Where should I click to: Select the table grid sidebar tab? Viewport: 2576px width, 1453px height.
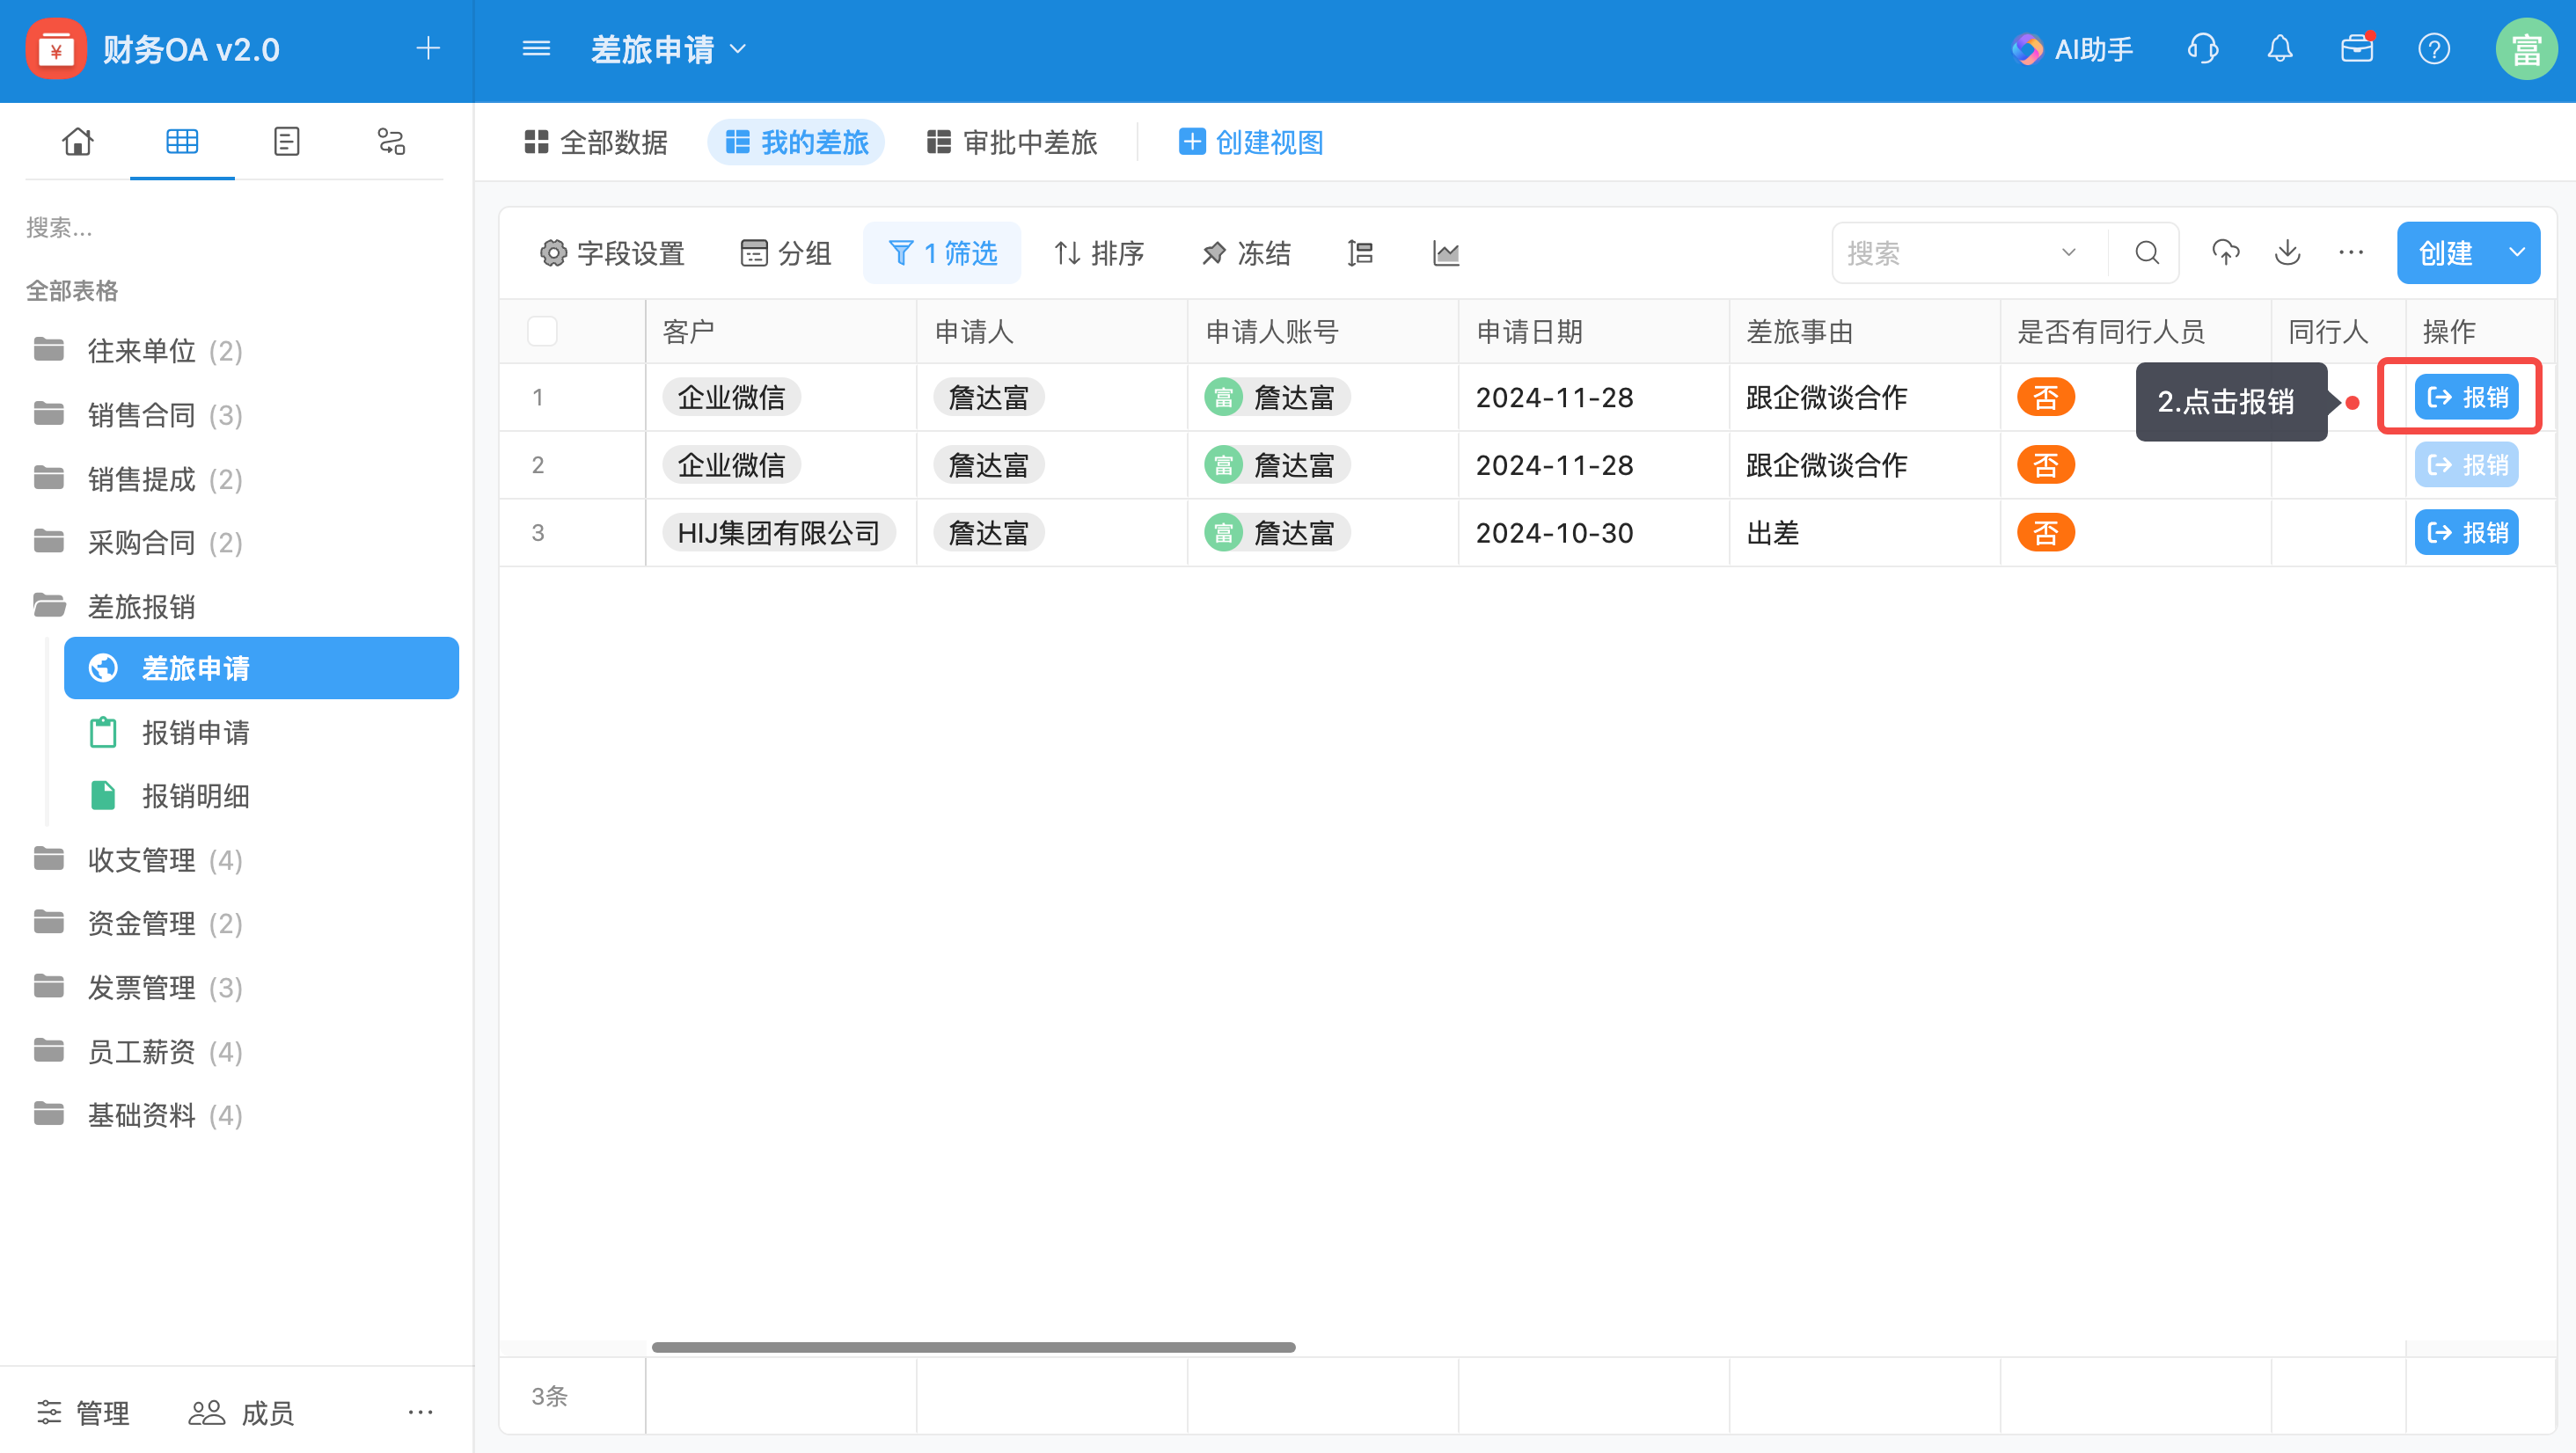tap(182, 141)
